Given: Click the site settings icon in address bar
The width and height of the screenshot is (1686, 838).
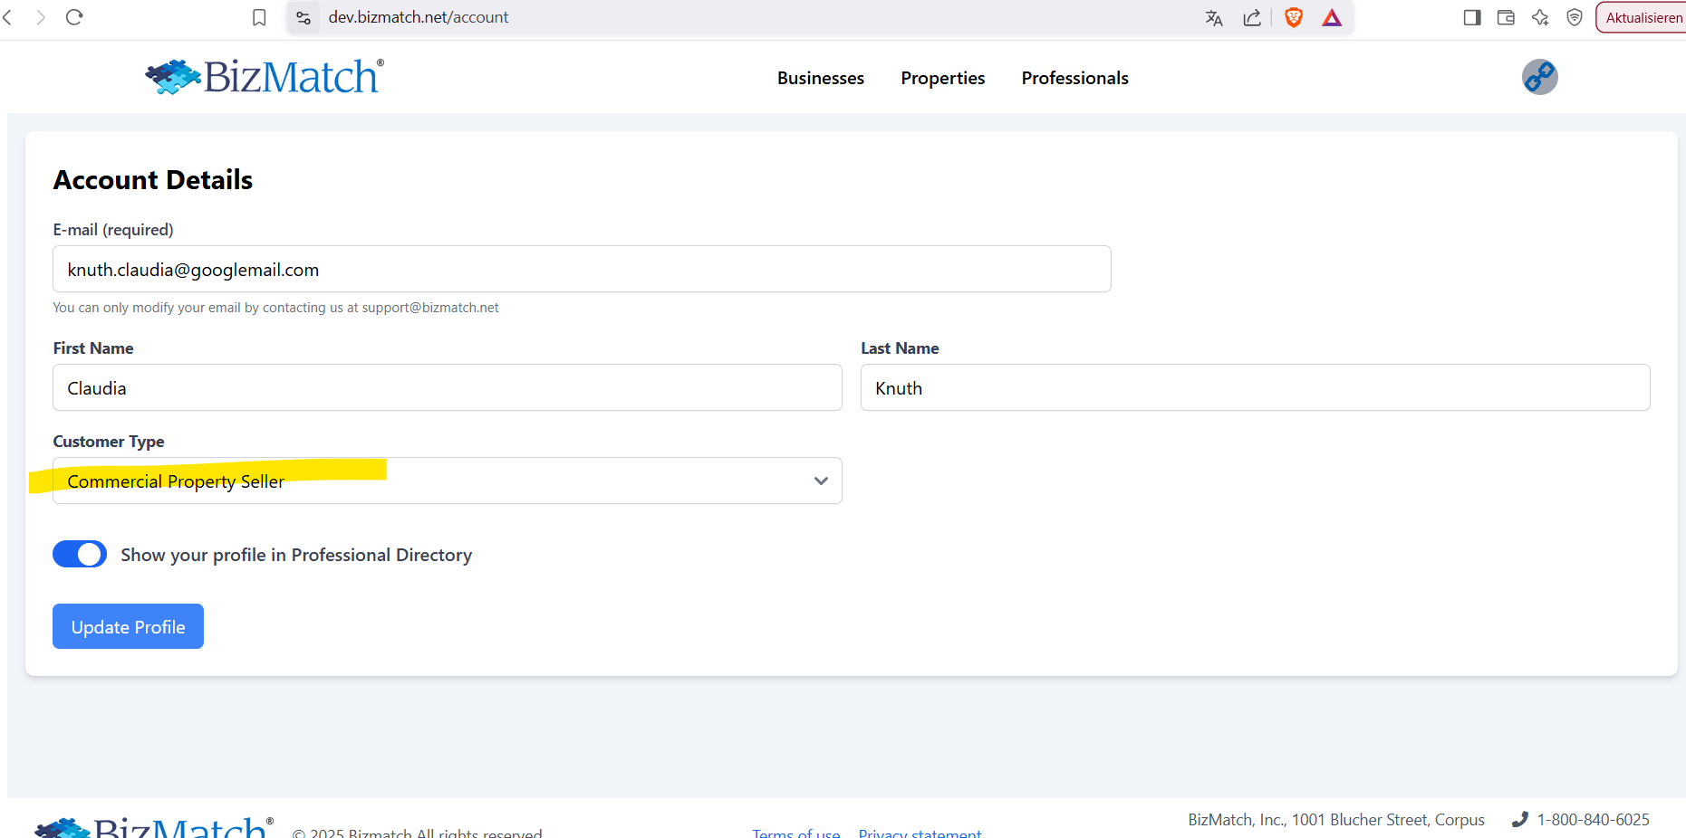Looking at the screenshot, I should pyautogui.click(x=303, y=17).
